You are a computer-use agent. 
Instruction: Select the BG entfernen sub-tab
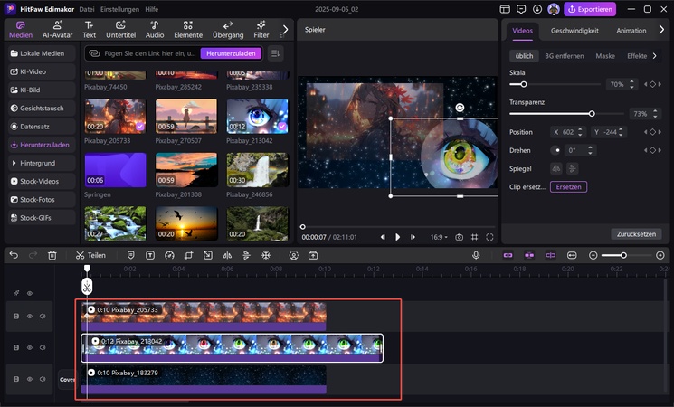564,56
